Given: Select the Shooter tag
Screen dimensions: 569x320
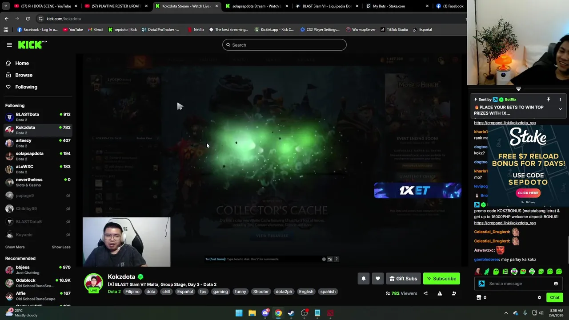Looking at the screenshot, I should tap(261, 292).
